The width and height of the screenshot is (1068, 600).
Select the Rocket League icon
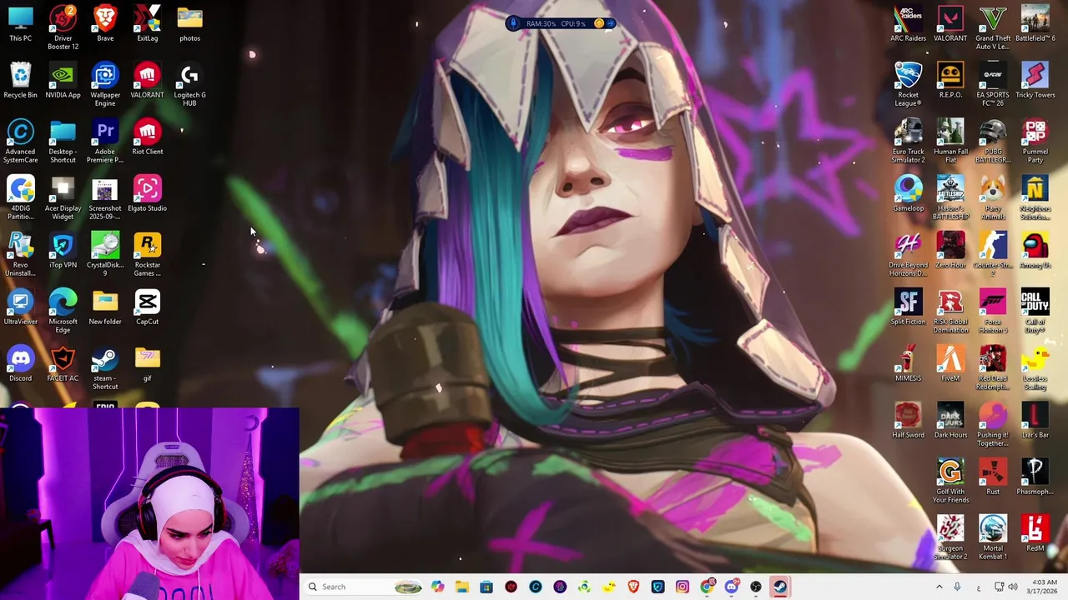908,83
